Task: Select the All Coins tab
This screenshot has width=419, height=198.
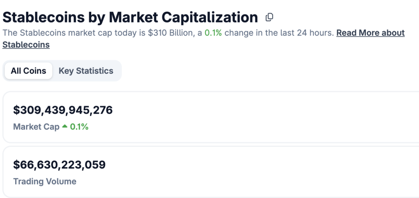Action: (x=28, y=71)
